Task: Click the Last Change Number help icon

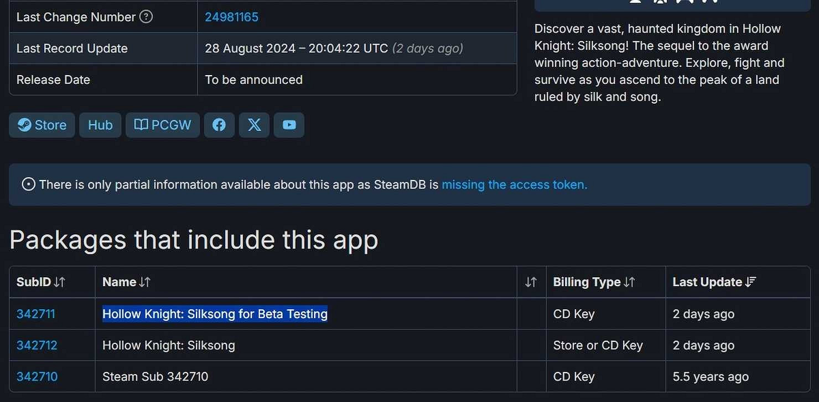Action: pyautogui.click(x=146, y=17)
